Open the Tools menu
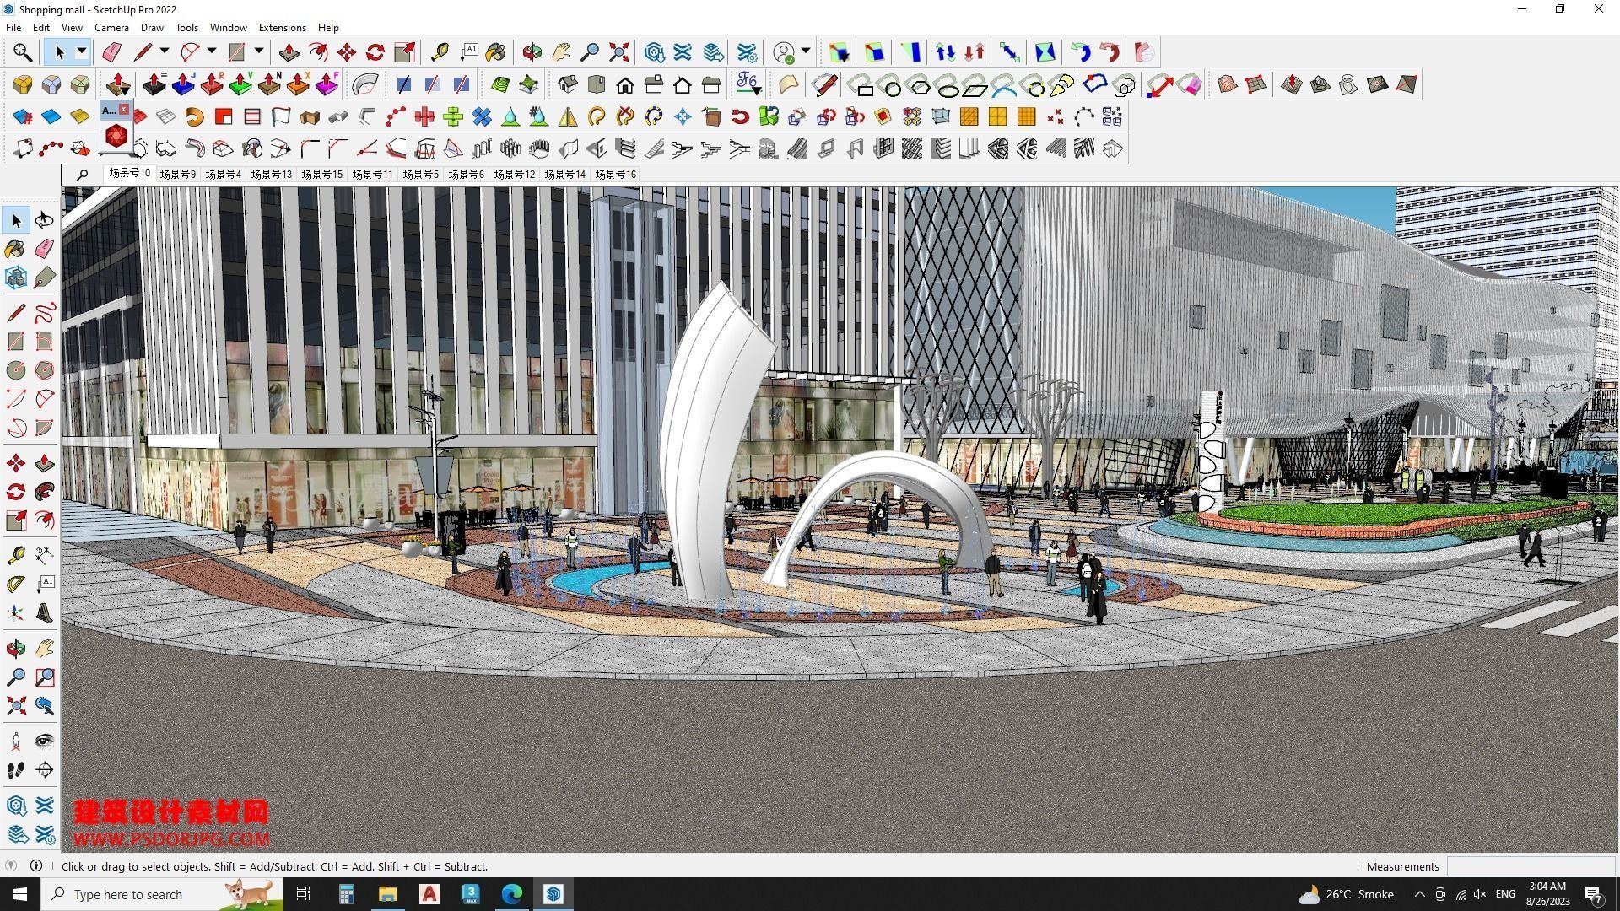Viewport: 1620px width, 911px height. coord(186,28)
